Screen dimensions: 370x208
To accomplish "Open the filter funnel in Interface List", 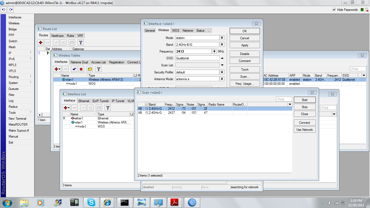I will point(108,108).
